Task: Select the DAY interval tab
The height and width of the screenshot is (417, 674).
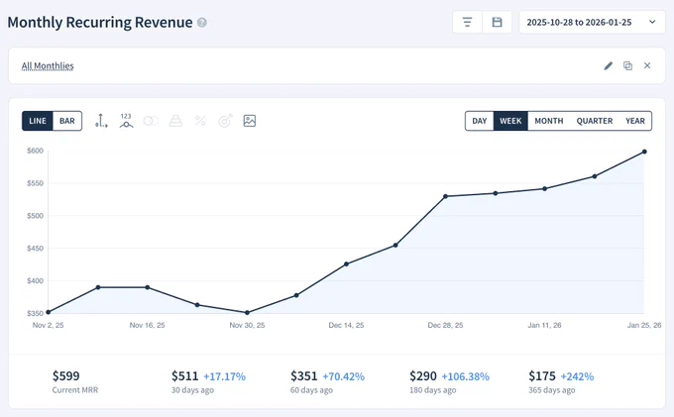Action: pyautogui.click(x=480, y=121)
